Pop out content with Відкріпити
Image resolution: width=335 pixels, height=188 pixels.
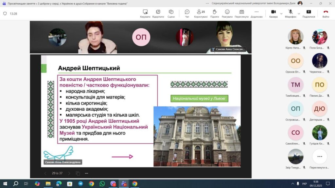158,13
